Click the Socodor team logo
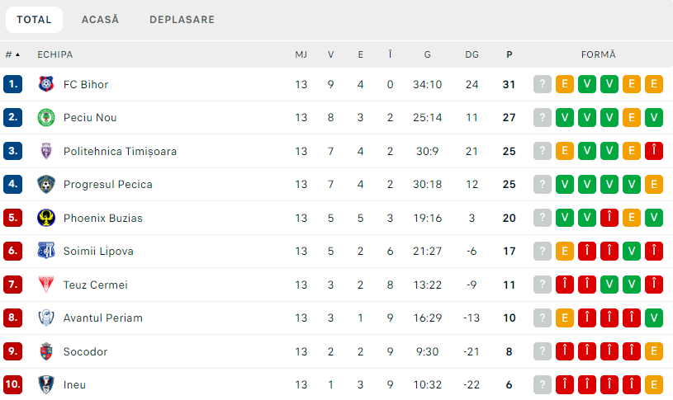Image resolution: width=673 pixels, height=400 pixels. (x=46, y=351)
